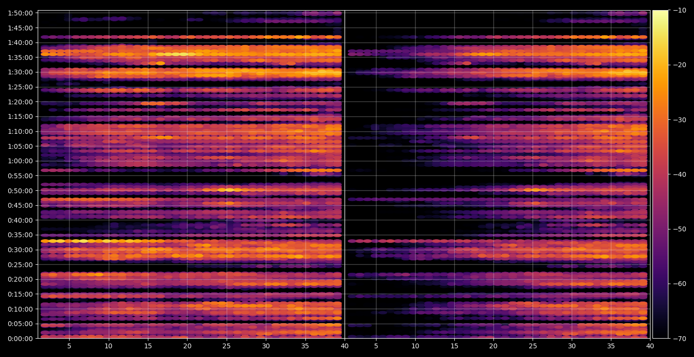
Task: Pick the 1:30:00 y-axis tick label
Action: coord(20,72)
